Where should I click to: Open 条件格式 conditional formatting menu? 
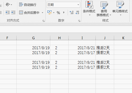click(89, 8)
